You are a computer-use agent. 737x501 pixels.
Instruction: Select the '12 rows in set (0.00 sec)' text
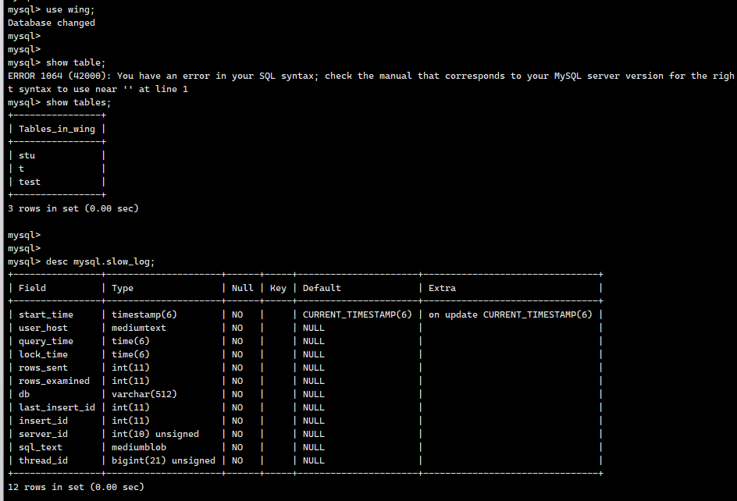coord(77,487)
